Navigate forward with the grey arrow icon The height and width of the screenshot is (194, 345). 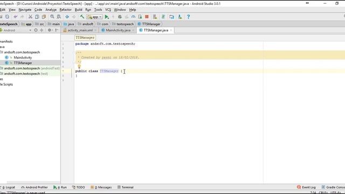tap(74, 17)
